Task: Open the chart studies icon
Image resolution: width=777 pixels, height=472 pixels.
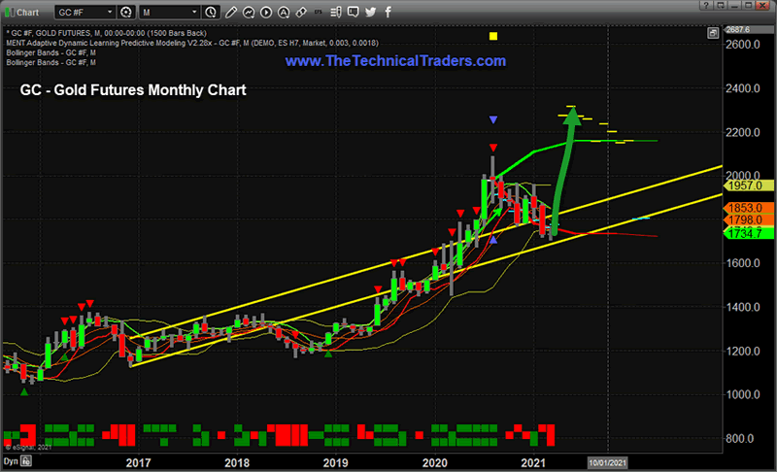Action: (249, 13)
